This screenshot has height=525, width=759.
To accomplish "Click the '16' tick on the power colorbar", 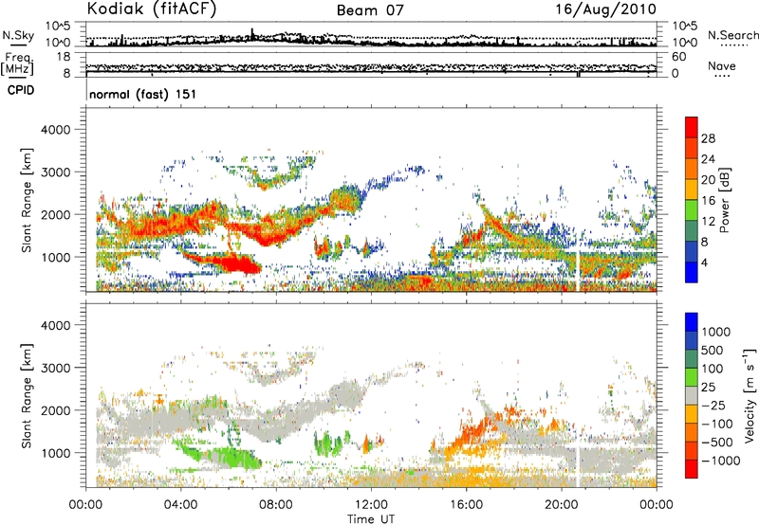I will click(x=708, y=201).
